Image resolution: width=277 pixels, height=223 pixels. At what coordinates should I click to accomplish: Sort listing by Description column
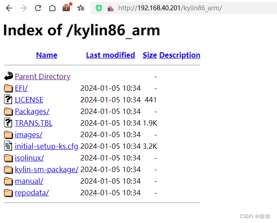point(179,55)
